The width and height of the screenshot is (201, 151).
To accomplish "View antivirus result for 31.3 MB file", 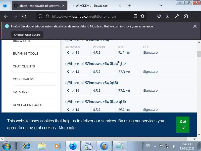I will pyautogui.click(x=73, y=53).
